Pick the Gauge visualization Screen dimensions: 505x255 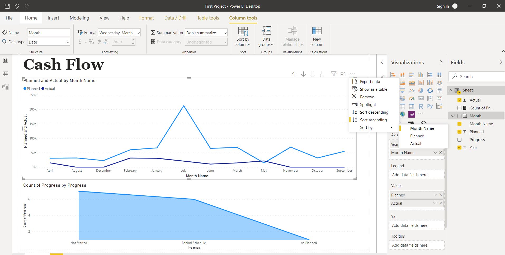(x=412, y=98)
